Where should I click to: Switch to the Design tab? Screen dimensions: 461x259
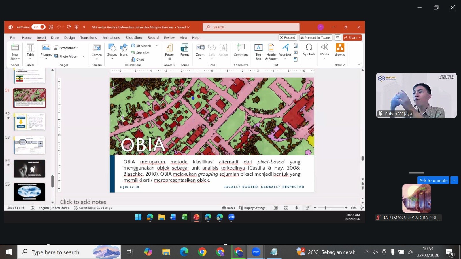click(x=69, y=38)
